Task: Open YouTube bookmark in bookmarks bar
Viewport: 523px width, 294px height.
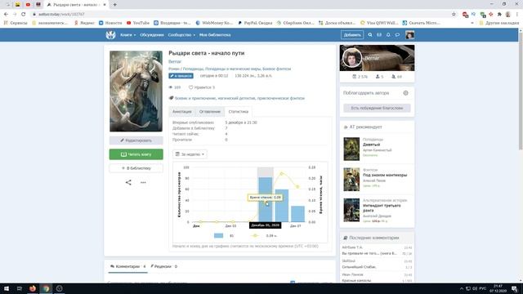Action: coord(138,23)
